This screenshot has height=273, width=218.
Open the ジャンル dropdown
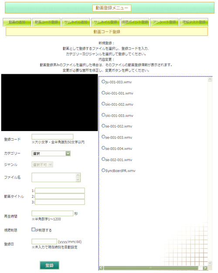(42, 165)
